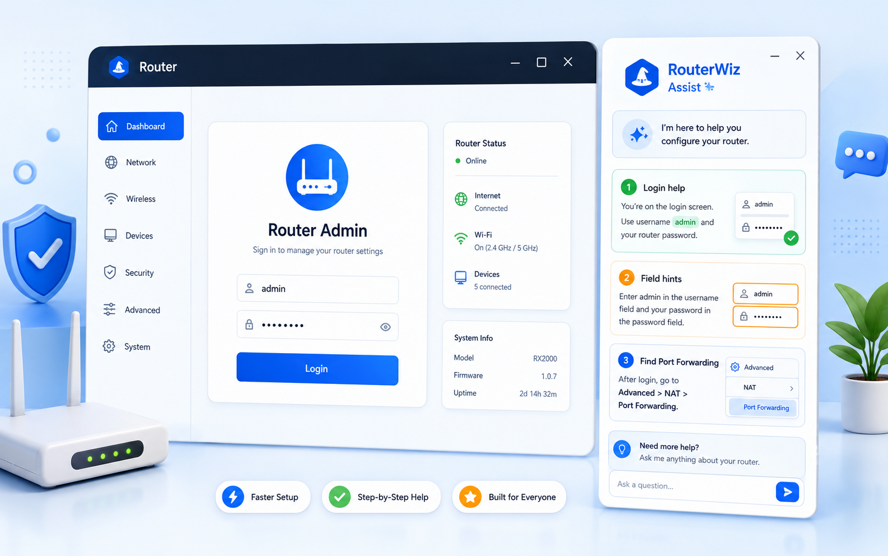
Task: Minimize the RouterWiz Assist panel
Action: pyautogui.click(x=775, y=56)
